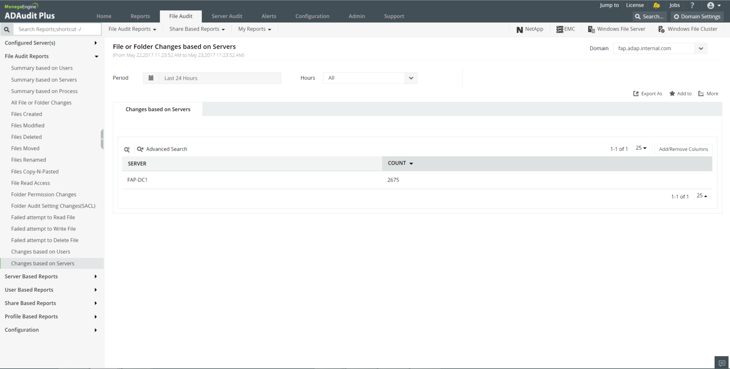Click Add/Remove Columns button
Image resolution: width=730 pixels, height=369 pixels.
coord(683,149)
